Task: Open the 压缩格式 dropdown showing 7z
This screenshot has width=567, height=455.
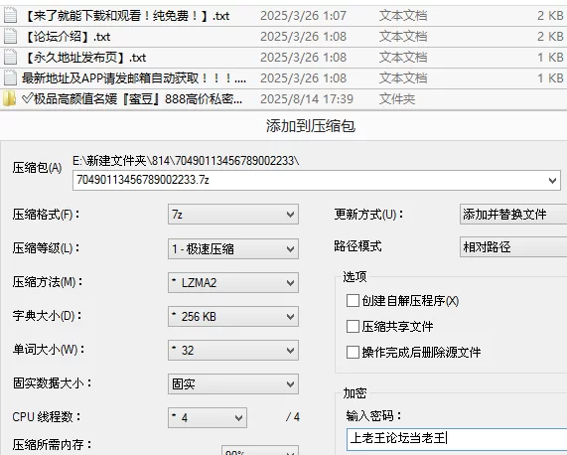Action: click(x=233, y=215)
